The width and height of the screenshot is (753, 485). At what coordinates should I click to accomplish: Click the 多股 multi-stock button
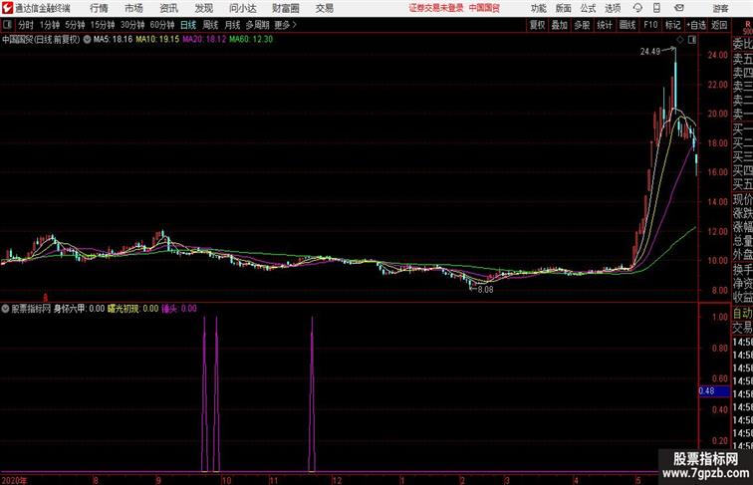coord(582,25)
